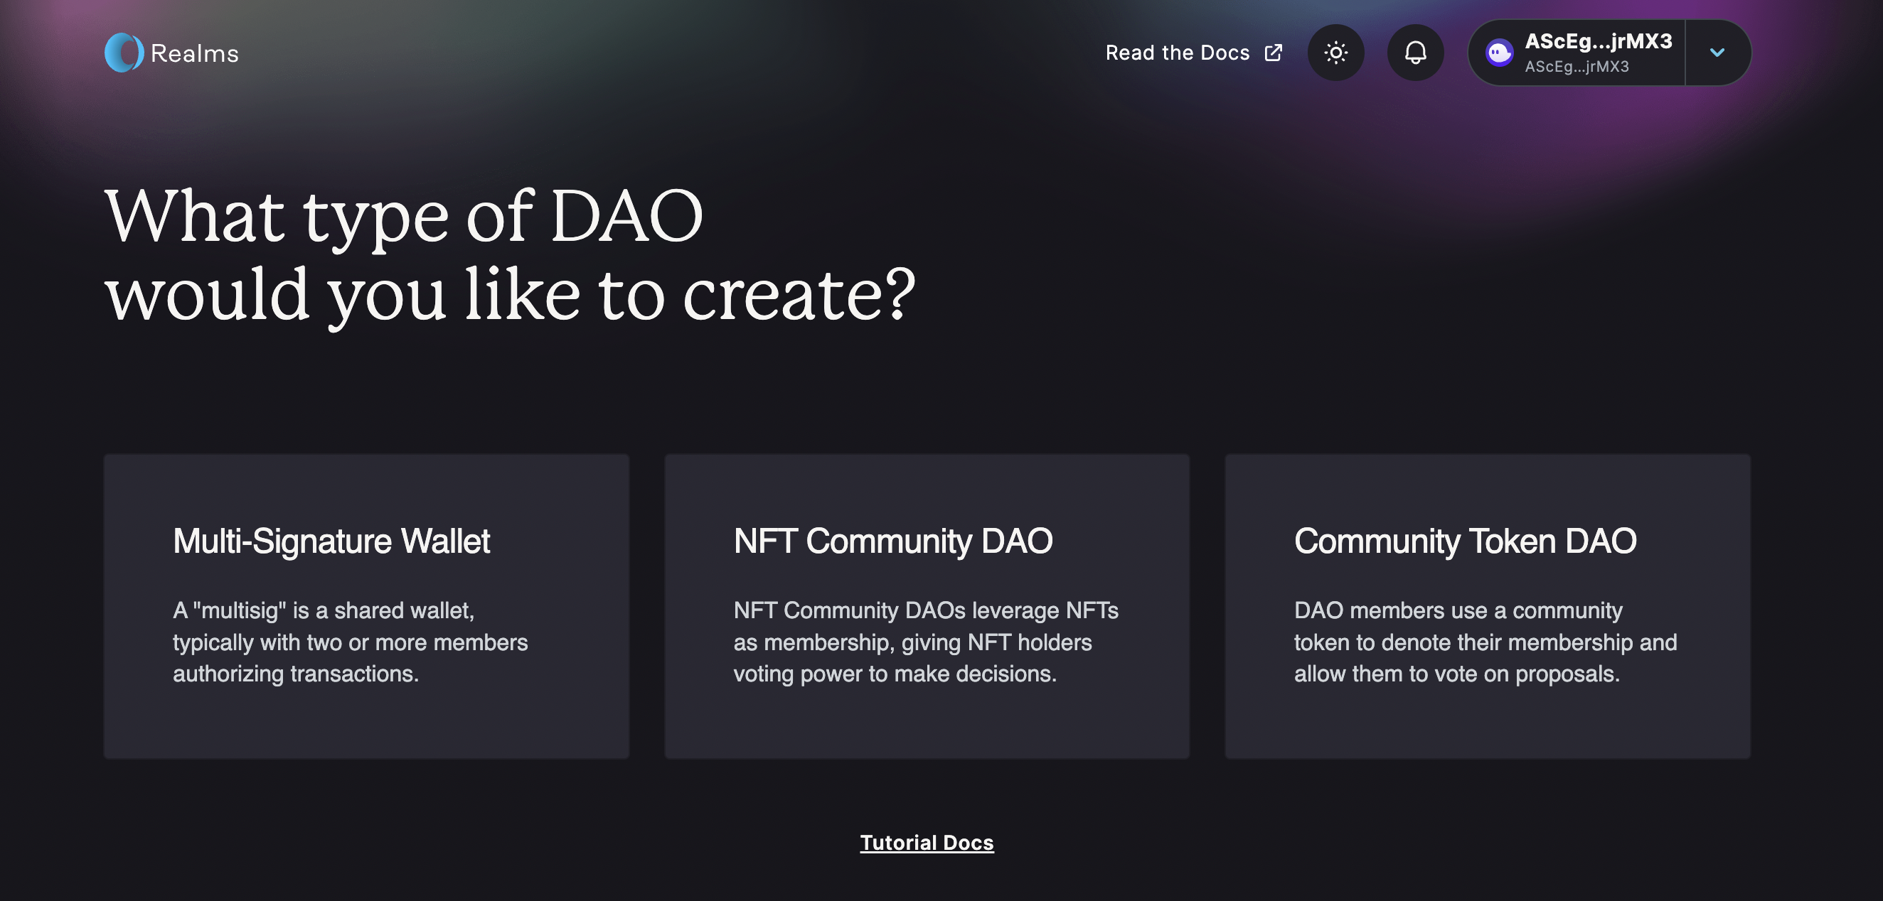Click the Realms wordmark text
Image resolution: width=1883 pixels, height=901 pixels.
tap(194, 53)
